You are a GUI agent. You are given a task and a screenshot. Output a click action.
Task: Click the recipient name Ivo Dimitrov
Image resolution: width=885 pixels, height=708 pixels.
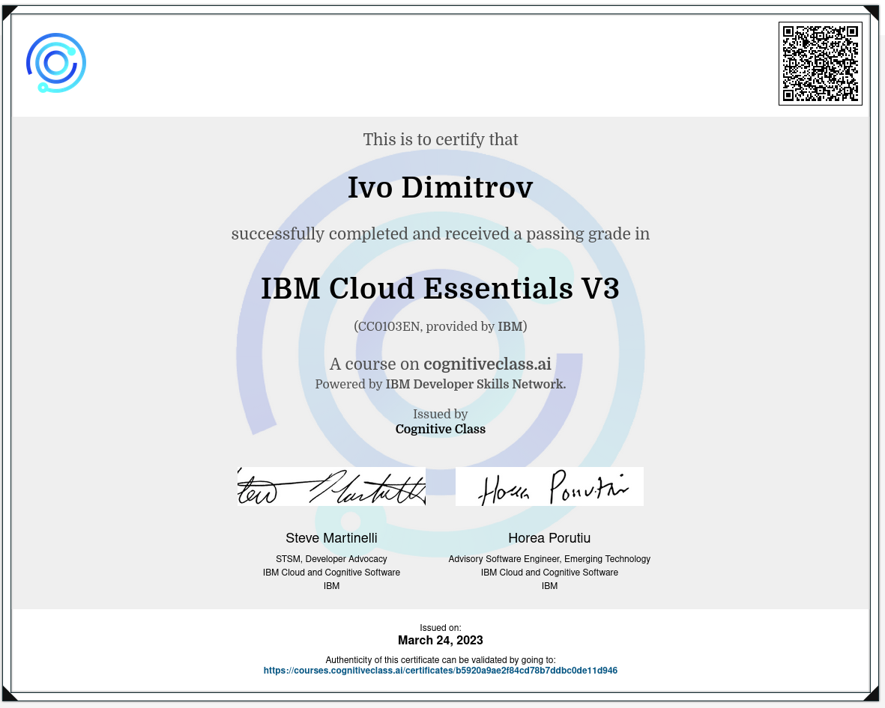440,187
